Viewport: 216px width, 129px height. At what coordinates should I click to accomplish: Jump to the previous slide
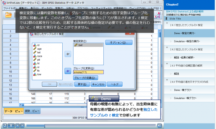point(18,125)
